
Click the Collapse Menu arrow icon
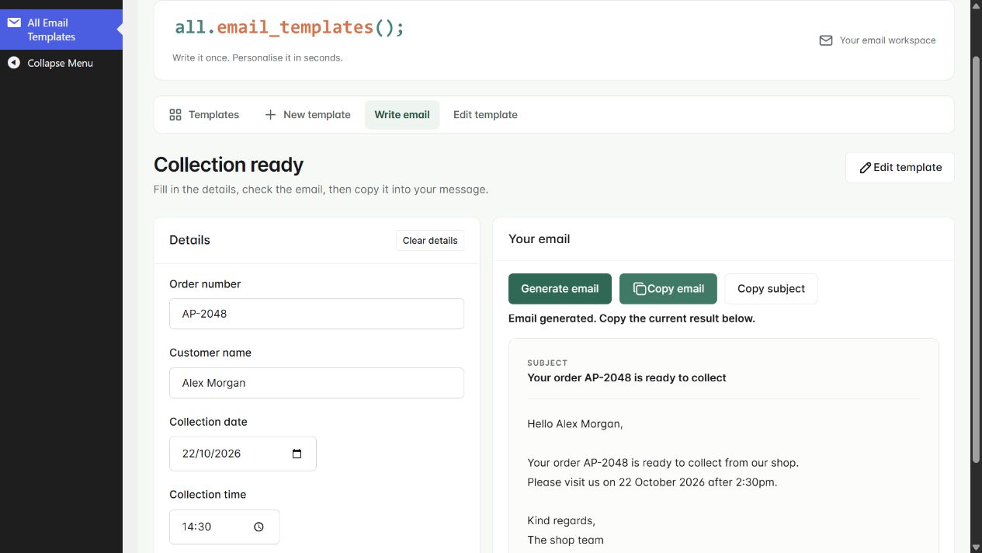pos(14,63)
